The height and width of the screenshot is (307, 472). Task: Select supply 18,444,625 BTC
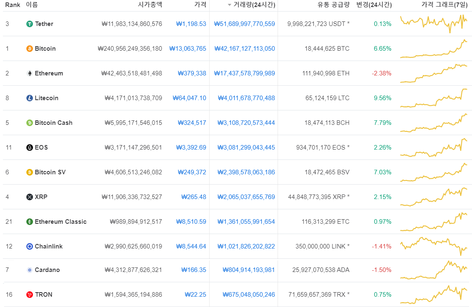coord(327,49)
